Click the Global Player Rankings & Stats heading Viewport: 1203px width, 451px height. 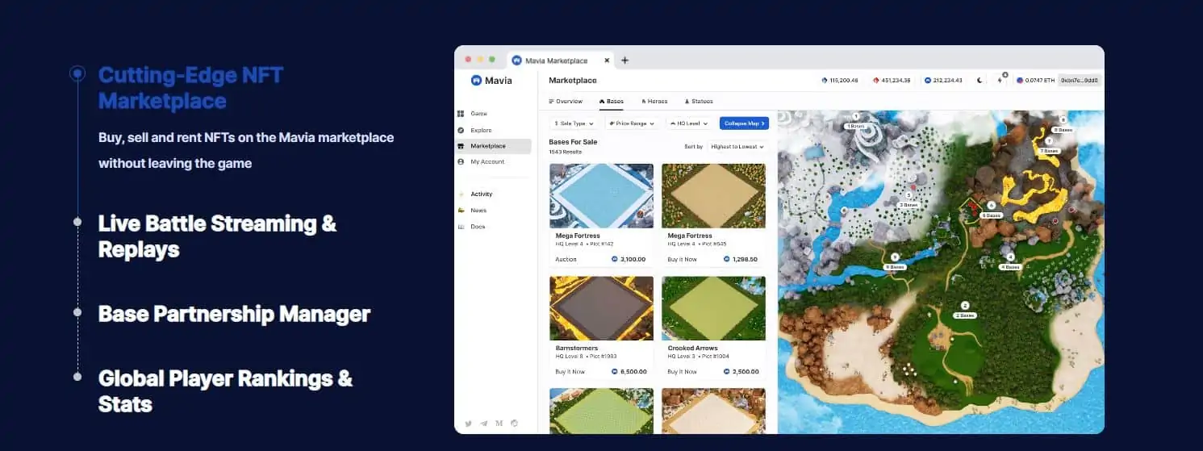click(225, 390)
